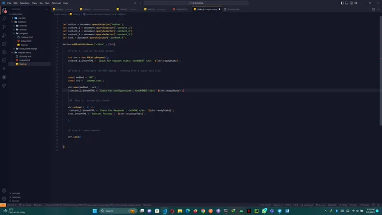This screenshot has height=215, width=382.
Task: Expand the .vscode folder
Action: [22, 18]
